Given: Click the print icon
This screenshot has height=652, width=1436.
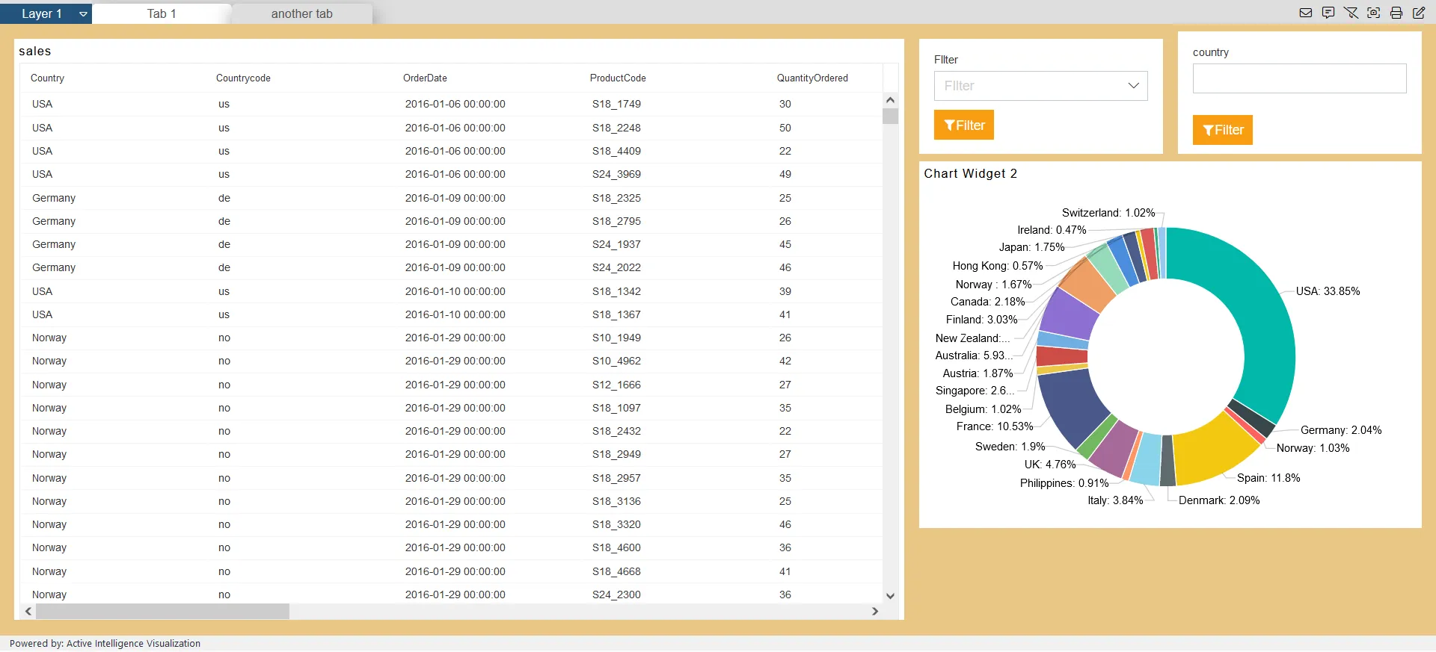Looking at the screenshot, I should [x=1396, y=13].
